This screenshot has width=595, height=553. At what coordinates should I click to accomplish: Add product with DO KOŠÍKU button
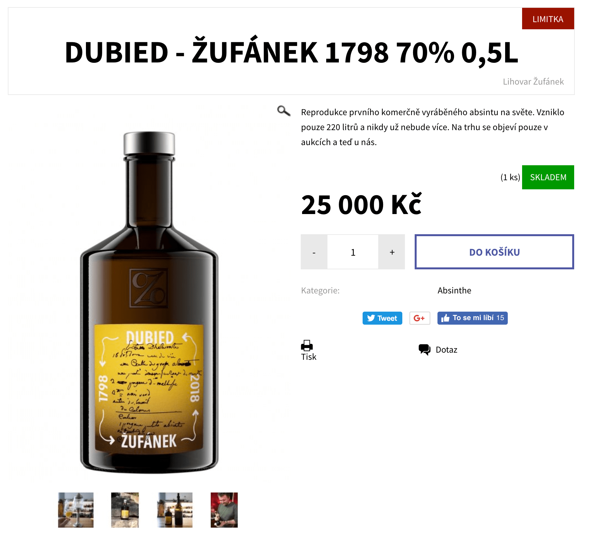click(x=494, y=252)
